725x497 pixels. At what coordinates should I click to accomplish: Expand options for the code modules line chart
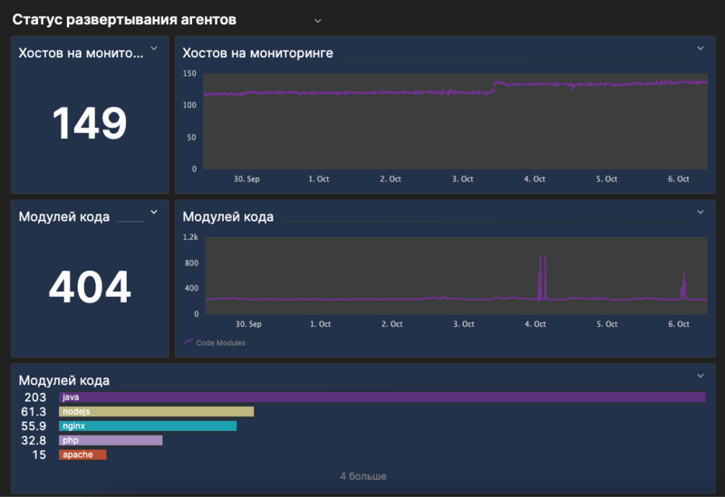coord(700,213)
